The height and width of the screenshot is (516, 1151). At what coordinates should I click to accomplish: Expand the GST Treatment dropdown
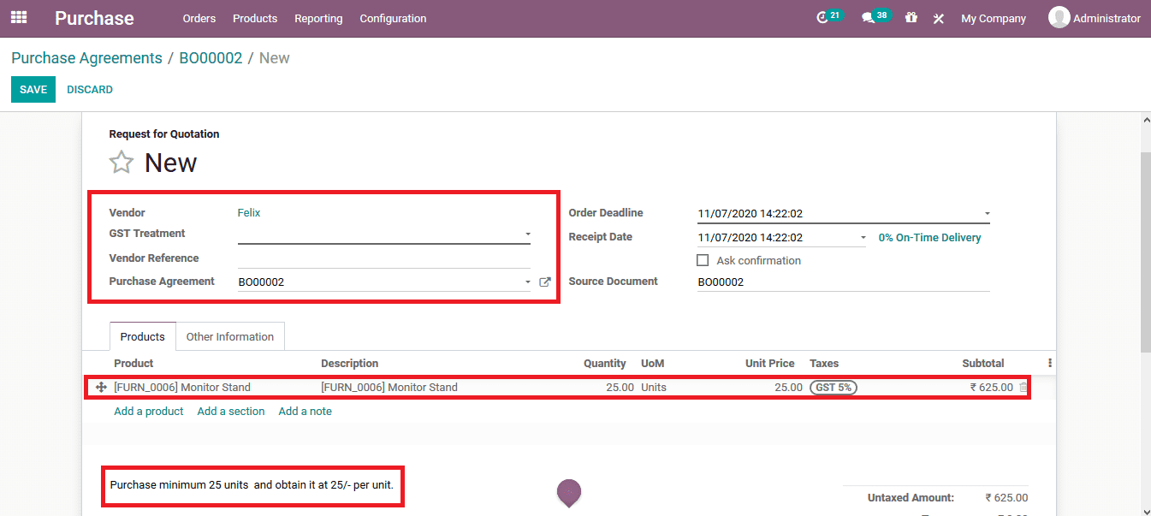[528, 234]
